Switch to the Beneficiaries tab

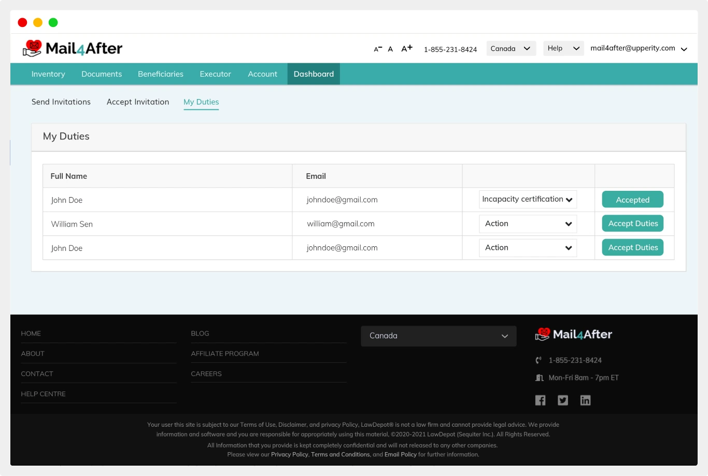tap(160, 74)
